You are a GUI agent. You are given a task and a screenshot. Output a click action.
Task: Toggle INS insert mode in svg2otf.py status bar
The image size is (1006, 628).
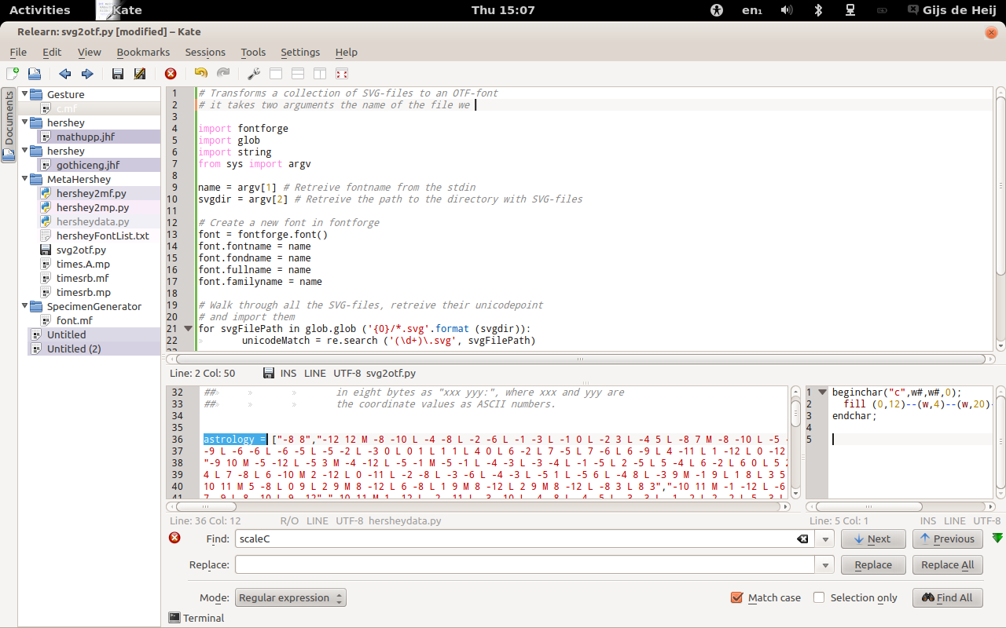pyautogui.click(x=288, y=373)
